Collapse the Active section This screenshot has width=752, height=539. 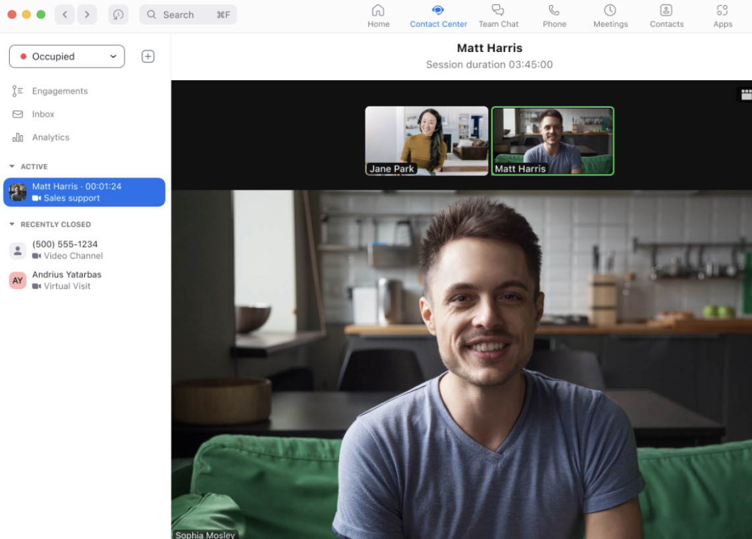(x=12, y=167)
